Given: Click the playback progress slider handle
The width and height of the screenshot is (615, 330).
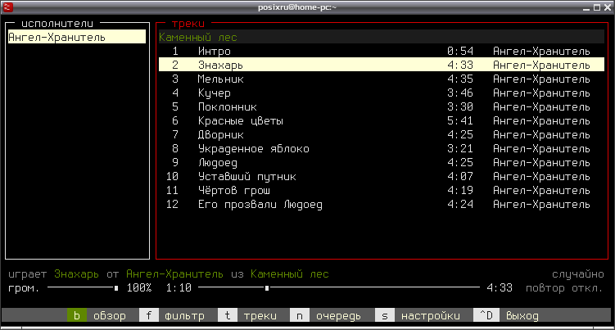Looking at the screenshot, I should [x=267, y=288].
